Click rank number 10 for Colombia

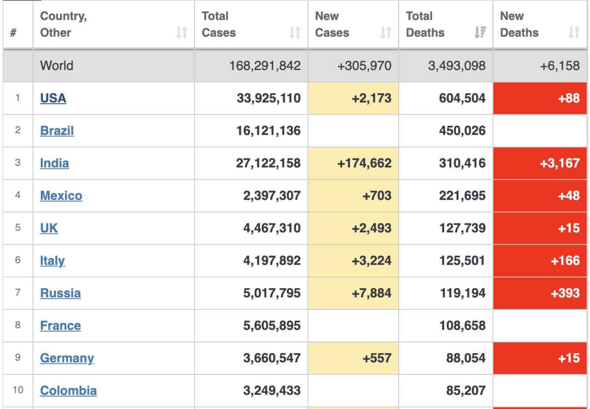point(18,390)
